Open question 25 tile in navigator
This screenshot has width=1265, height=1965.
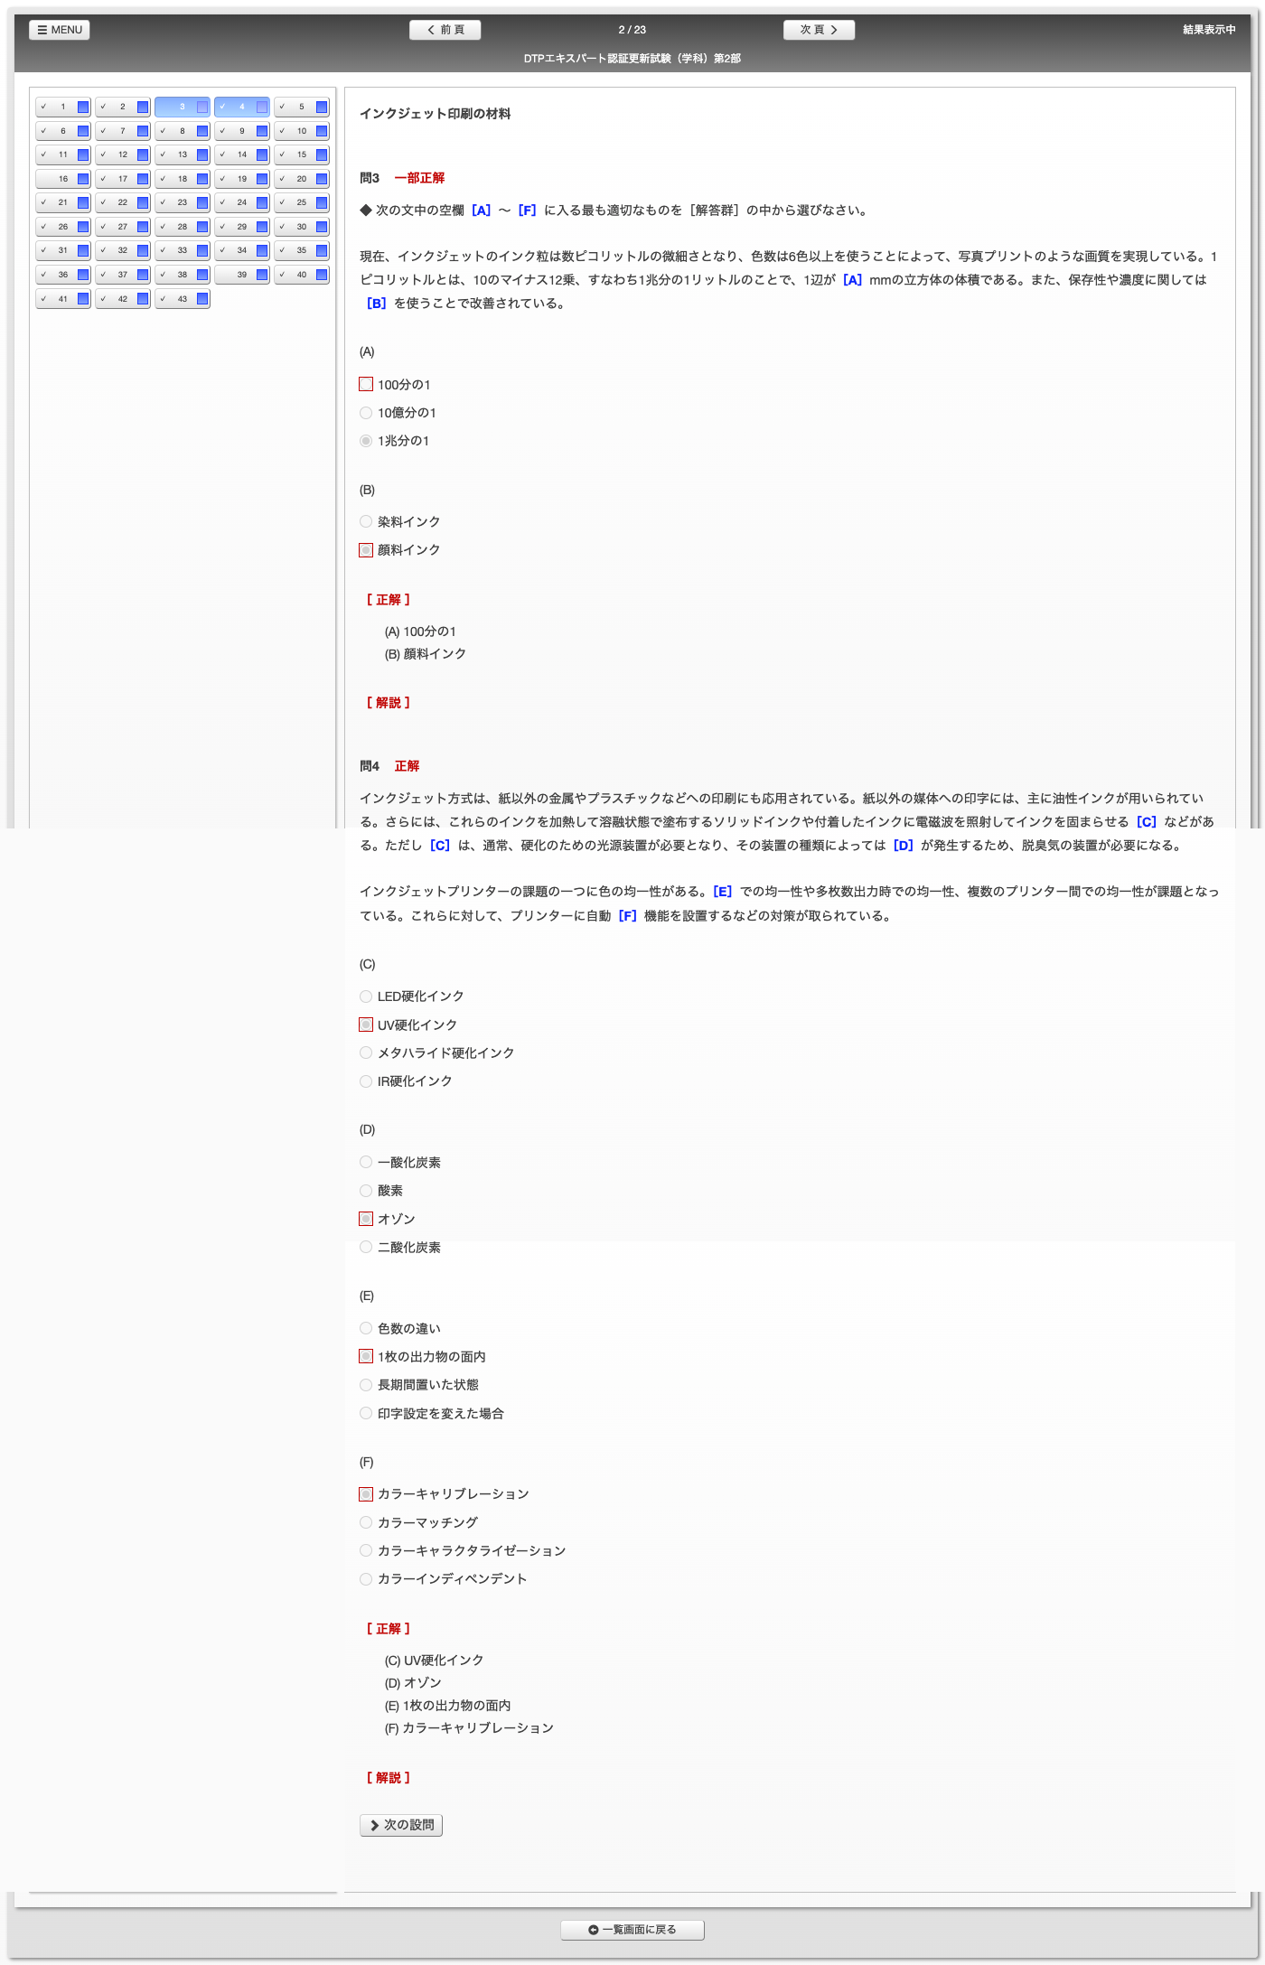pyautogui.click(x=301, y=202)
